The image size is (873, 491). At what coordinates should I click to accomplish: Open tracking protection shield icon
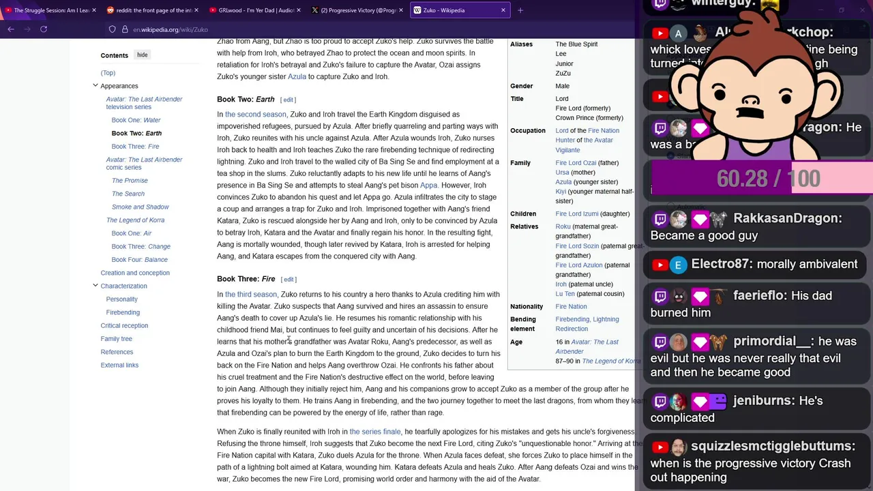pos(112,29)
